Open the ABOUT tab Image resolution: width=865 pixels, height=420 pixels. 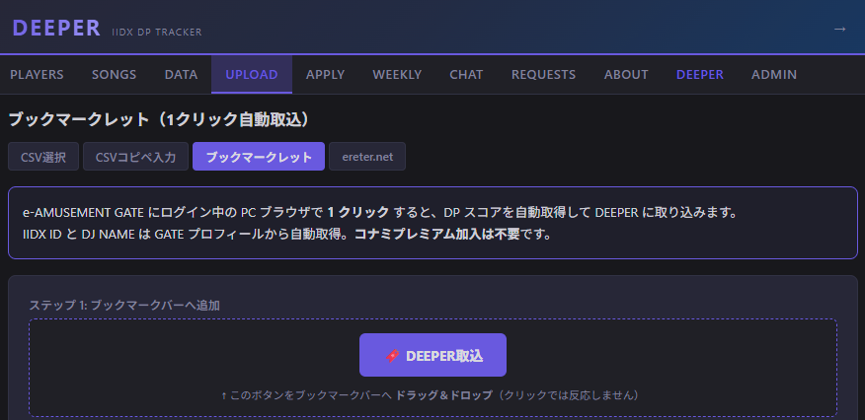click(x=626, y=74)
